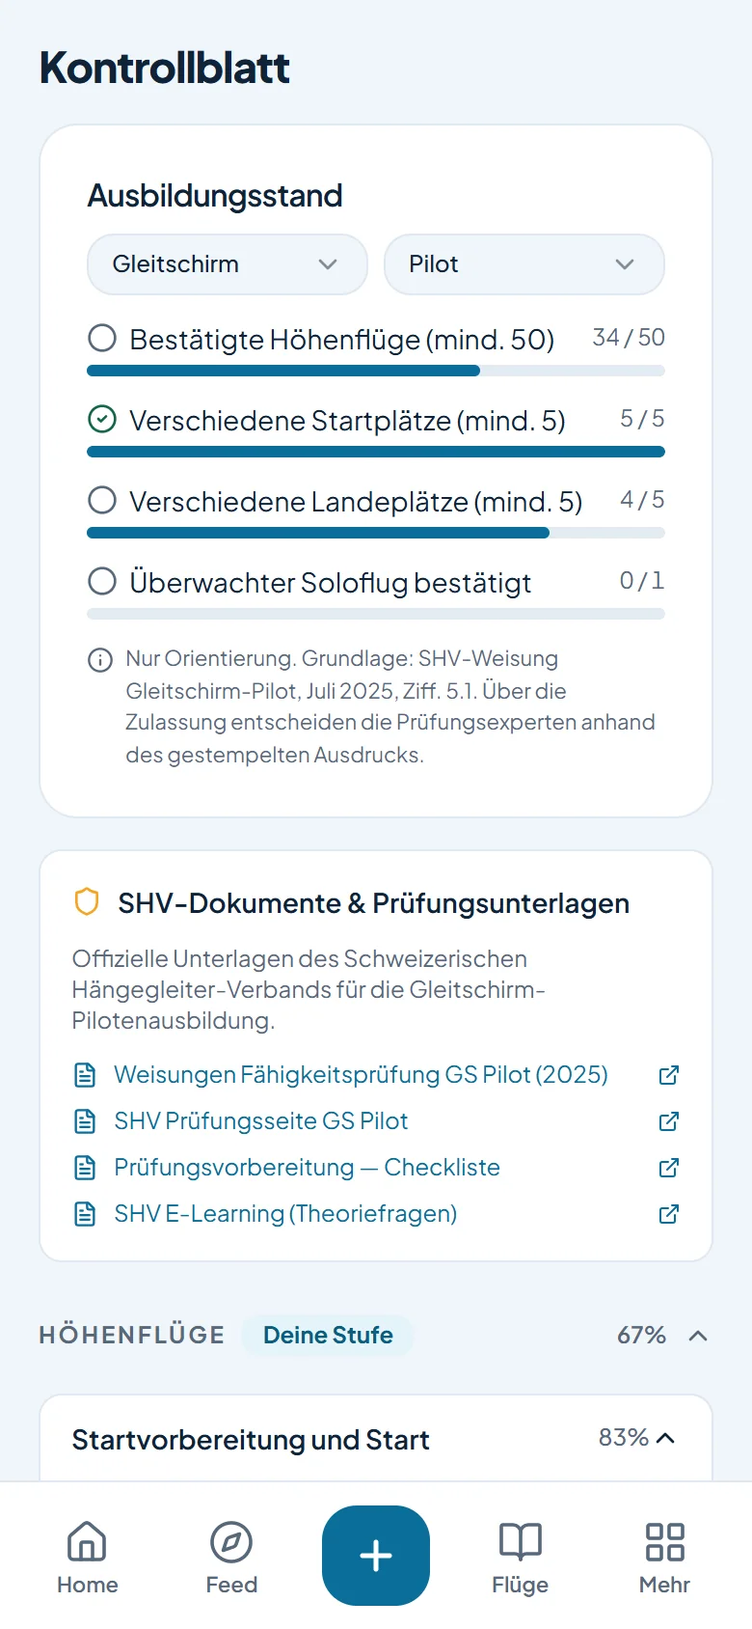The height and width of the screenshot is (1629, 752).
Task: Toggle checked circle beside Verschiedene Startplätze
Action: point(102,420)
